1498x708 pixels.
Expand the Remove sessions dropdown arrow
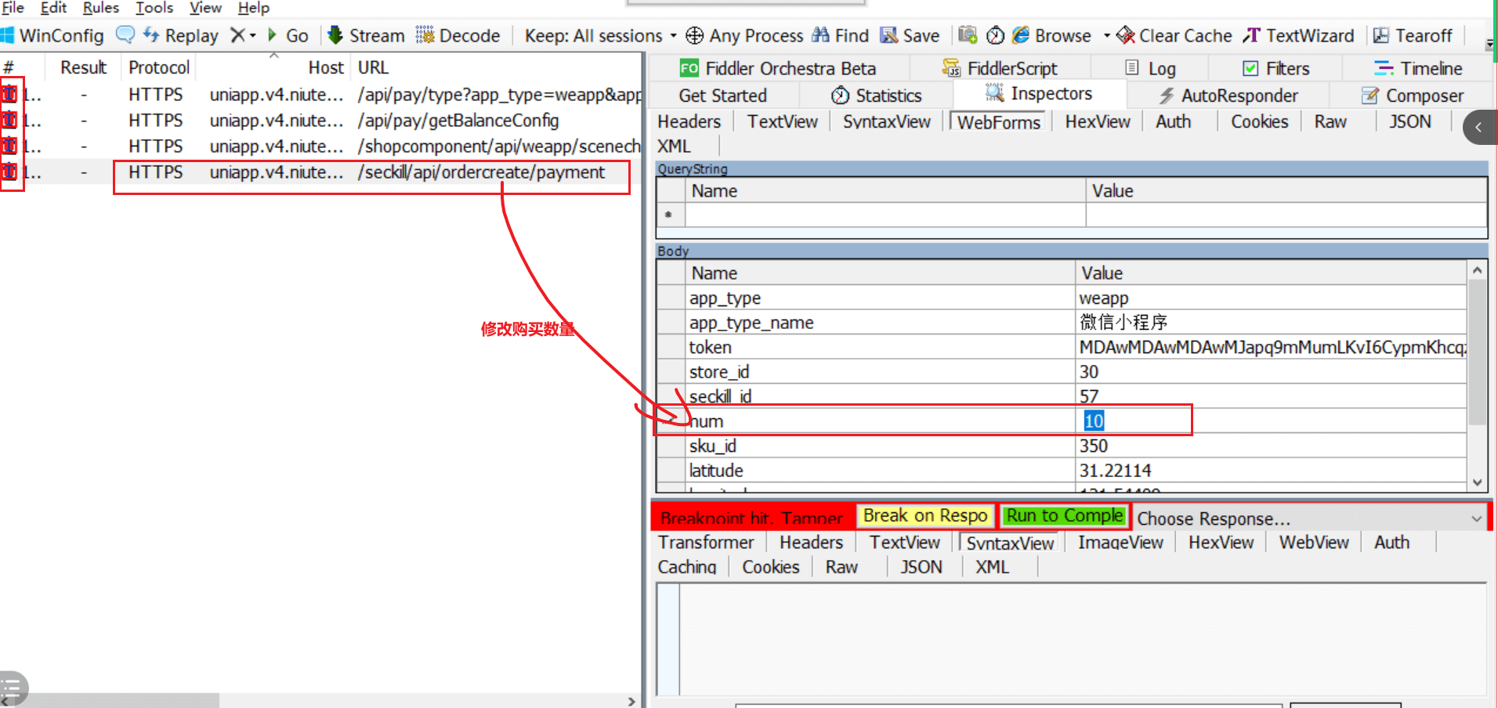click(x=252, y=36)
